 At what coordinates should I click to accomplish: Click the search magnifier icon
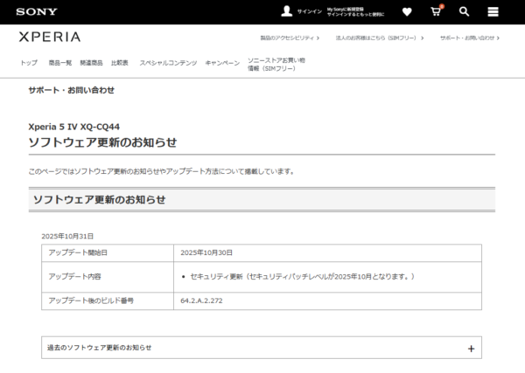[x=464, y=11]
